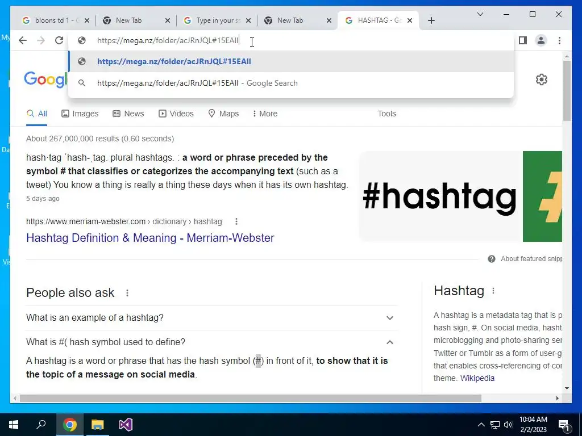Open a new tab with plus button
This screenshot has width=582, height=436.
click(431, 20)
